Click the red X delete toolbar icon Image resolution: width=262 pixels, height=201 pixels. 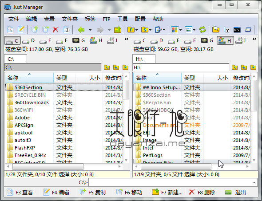click(56, 30)
